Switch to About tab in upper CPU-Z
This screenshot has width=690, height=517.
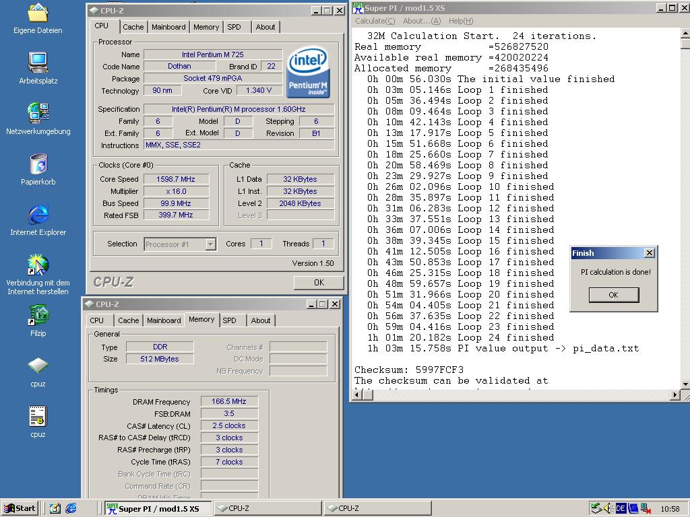click(x=265, y=27)
